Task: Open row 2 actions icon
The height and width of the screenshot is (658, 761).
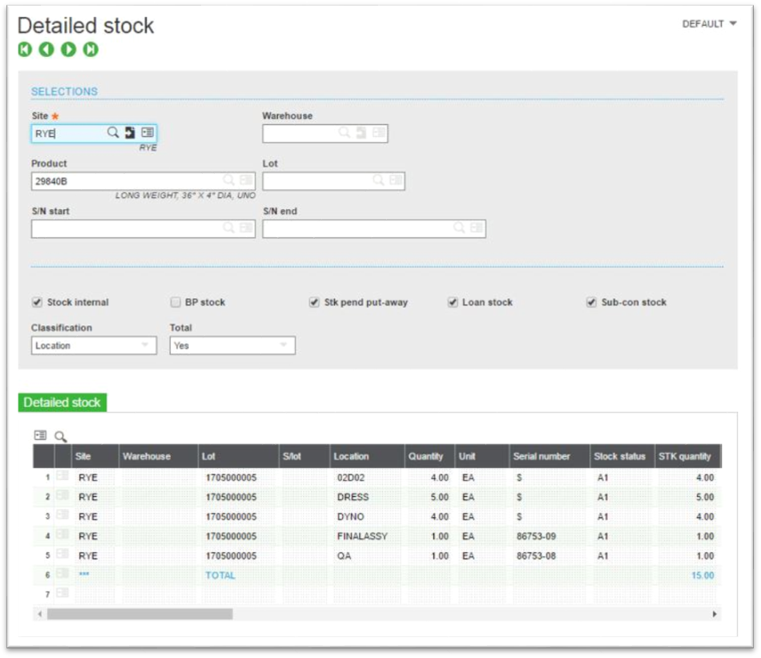Action: pos(62,495)
